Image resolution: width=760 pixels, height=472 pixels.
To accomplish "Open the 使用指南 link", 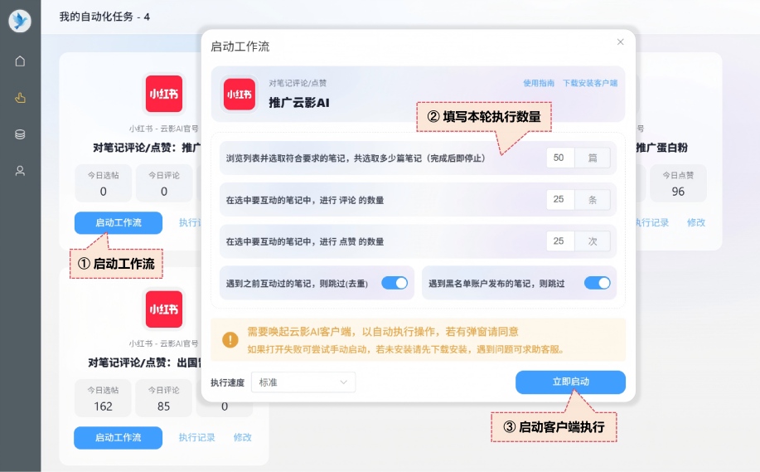I will click(539, 83).
